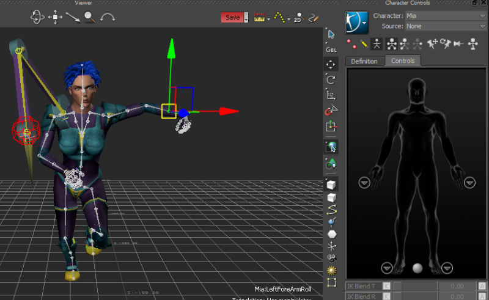
Task: Enable Full Body keying mode icon
Action: coord(392,44)
